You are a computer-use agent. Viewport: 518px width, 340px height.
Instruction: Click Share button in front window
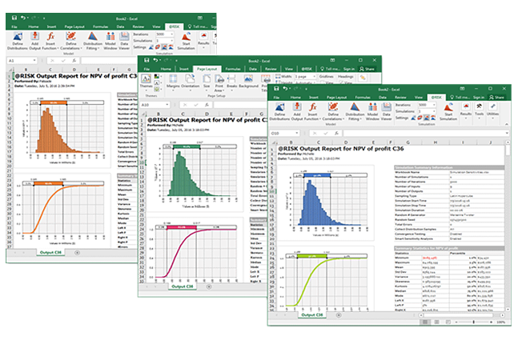tap(497, 98)
